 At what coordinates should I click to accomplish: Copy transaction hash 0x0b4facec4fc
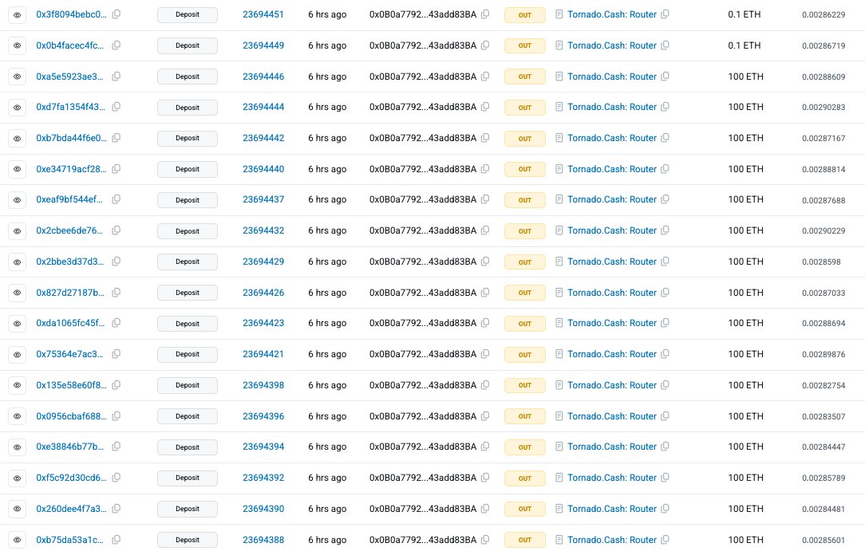tap(117, 45)
